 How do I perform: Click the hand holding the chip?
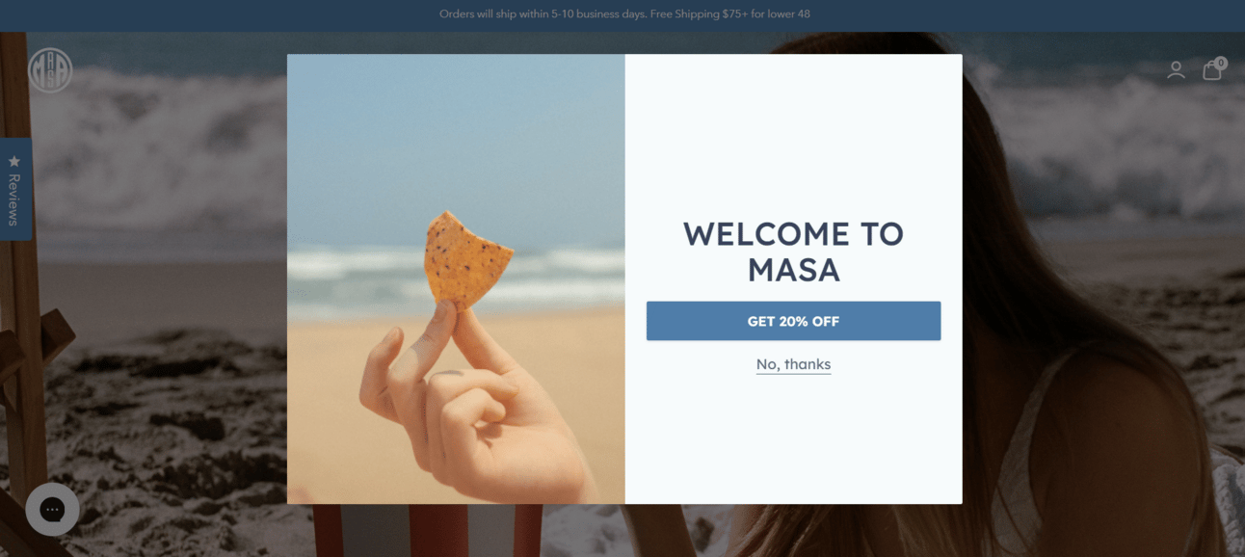click(x=463, y=405)
